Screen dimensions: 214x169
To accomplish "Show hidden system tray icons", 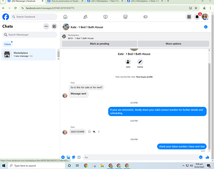I will (183, 166).
